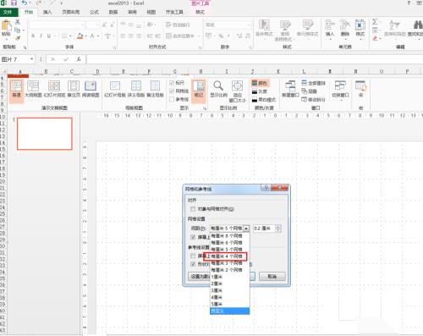Open the grid spacing combo box arrow
This screenshot has height=336, width=423.
point(246,229)
